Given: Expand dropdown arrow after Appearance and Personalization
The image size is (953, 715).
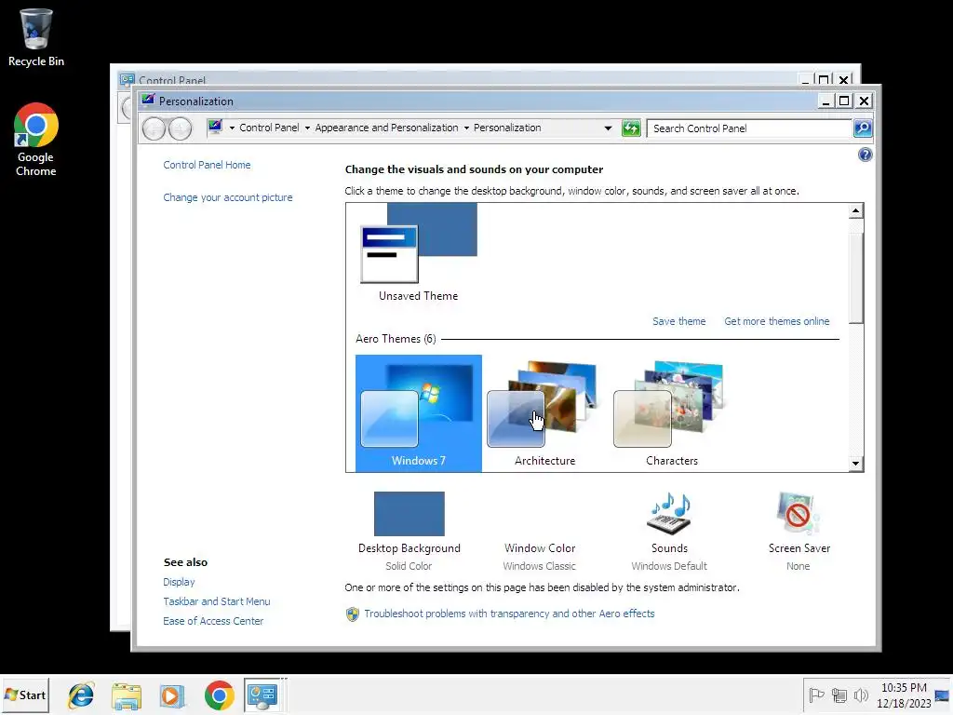Looking at the screenshot, I should coord(466,128).
